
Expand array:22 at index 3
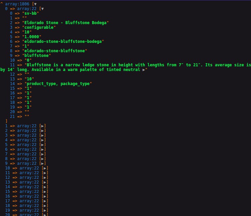tap(42, 135)
